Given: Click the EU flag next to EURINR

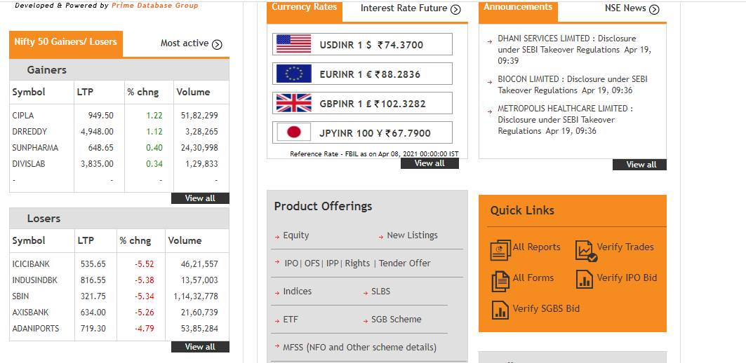Looking at the screenshot, I should pos(293,74).
